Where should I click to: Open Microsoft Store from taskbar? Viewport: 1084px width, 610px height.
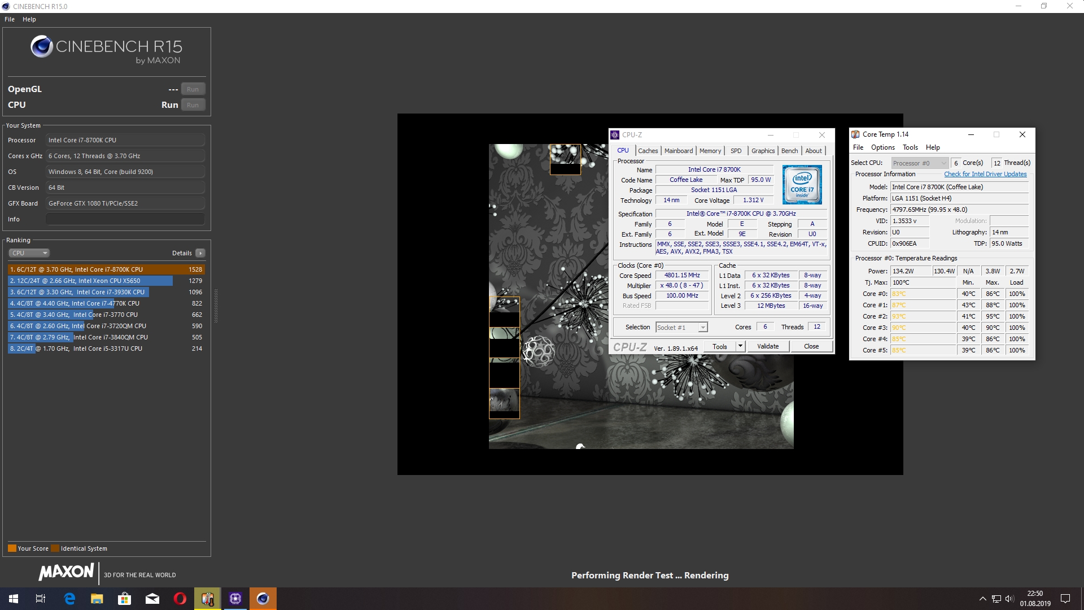pyautogui.click(x=125, y=599)
